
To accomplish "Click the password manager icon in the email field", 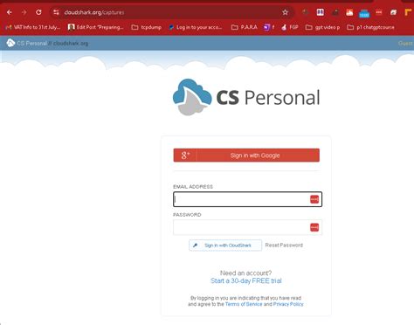I will click(314, 199).
